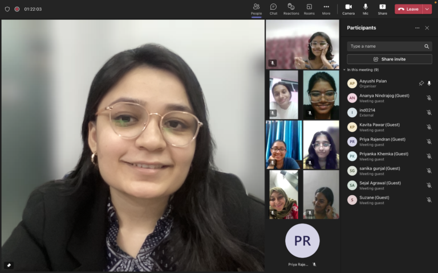Toggle the Mic mute state

(366, 9)
